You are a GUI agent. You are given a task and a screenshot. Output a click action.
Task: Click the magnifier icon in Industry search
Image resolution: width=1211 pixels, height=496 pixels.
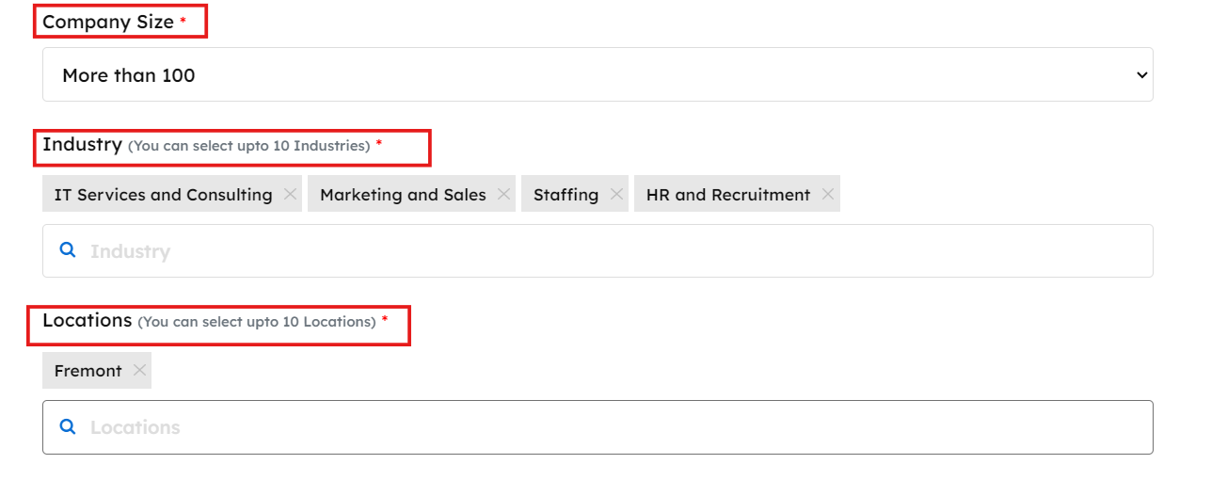click(x=68, y=250)
